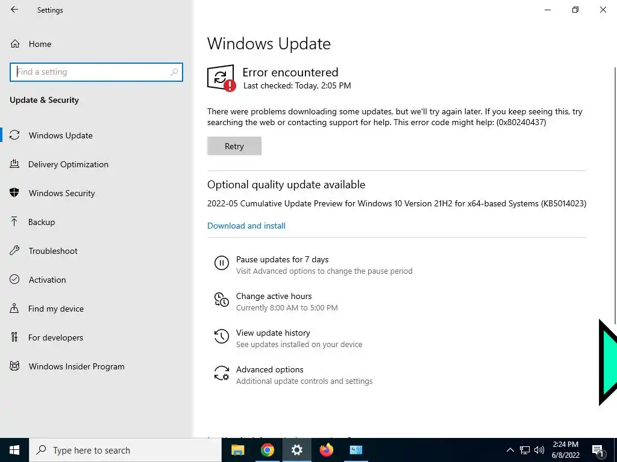Click the Advanced options gear-sync icon
Viewport: 617px width, 462px height.
(222, 373)
